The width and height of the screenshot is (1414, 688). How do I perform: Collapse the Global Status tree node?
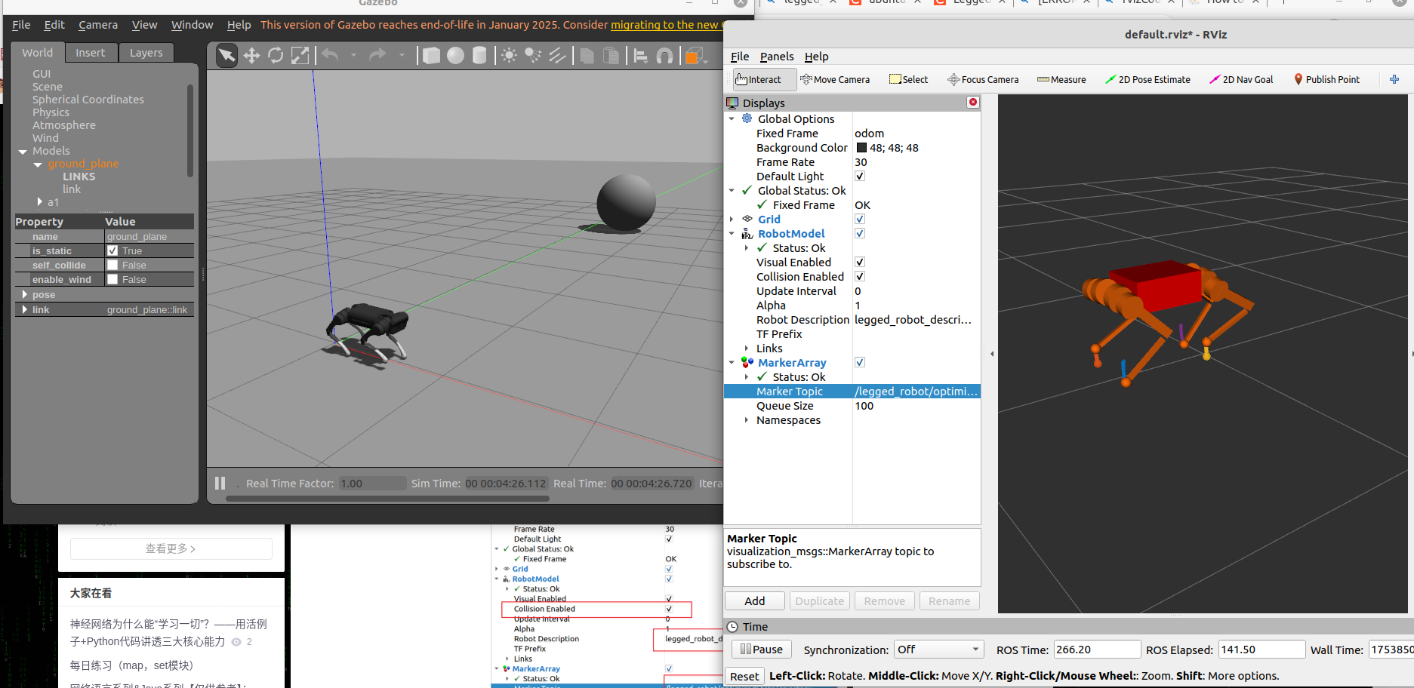click(732, 190)
